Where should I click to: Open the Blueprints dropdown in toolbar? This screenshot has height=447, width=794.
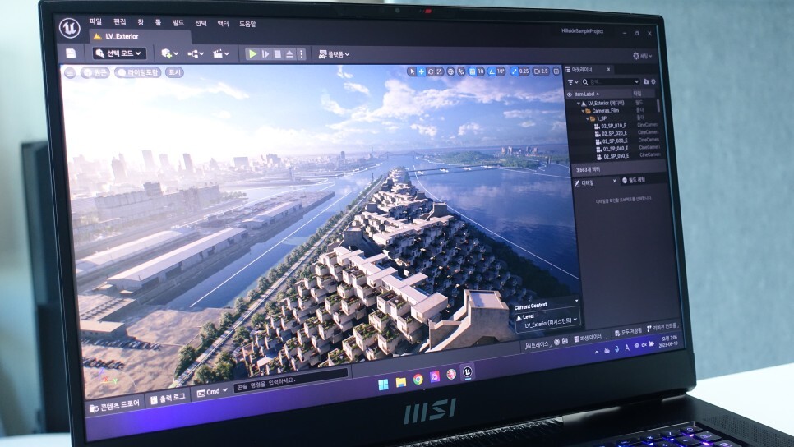[x=196, y=53]
